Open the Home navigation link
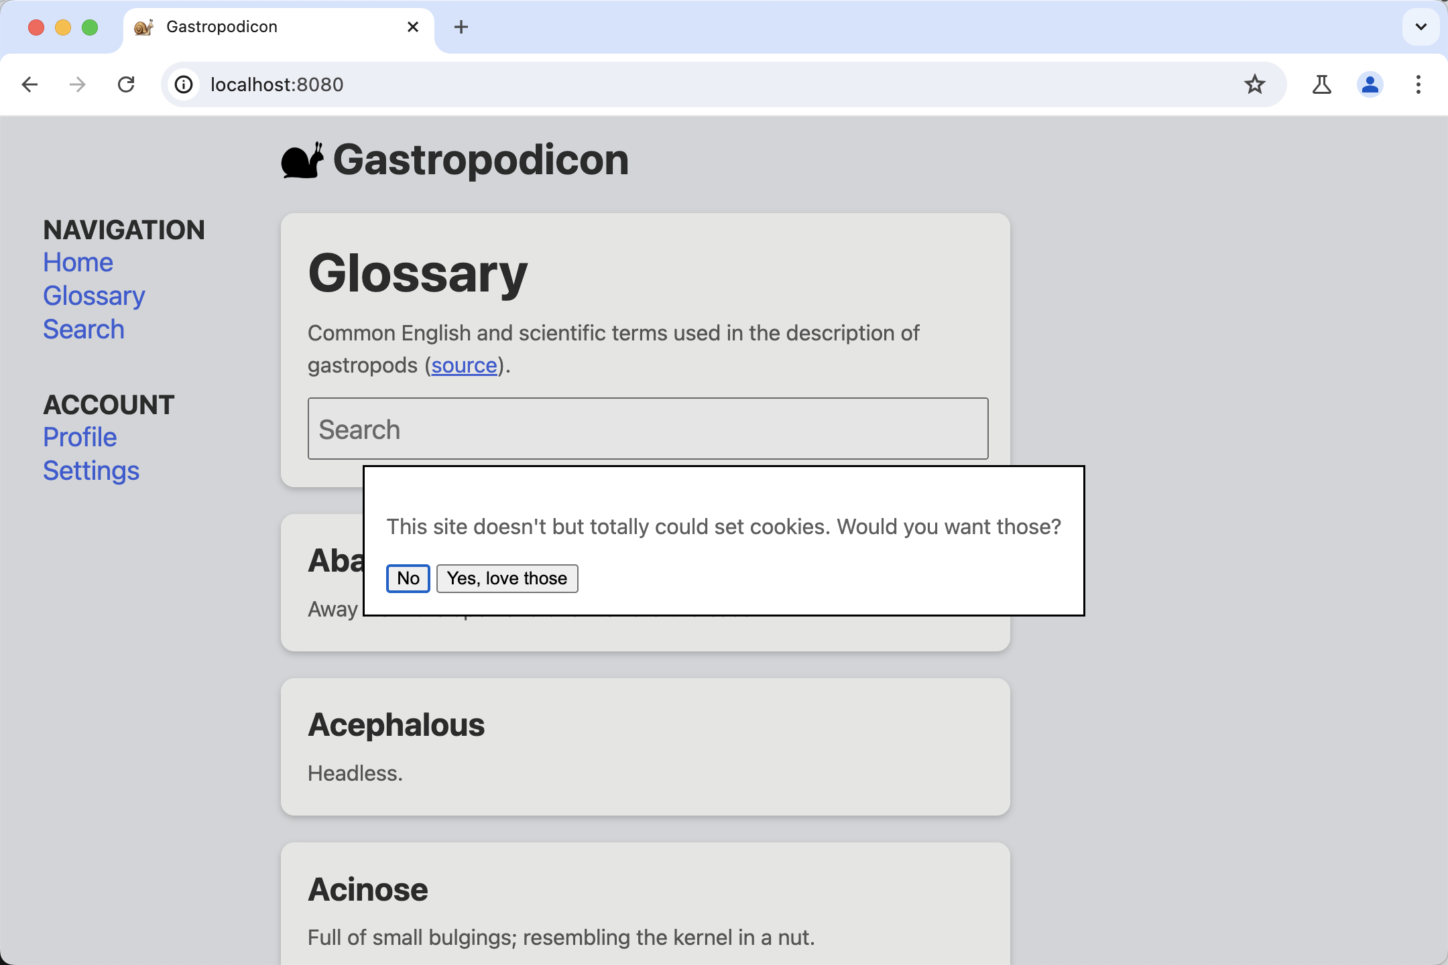The image size is (1448, 965). pos(78,262)
